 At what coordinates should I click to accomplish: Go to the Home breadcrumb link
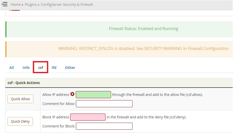pos(15,5)
